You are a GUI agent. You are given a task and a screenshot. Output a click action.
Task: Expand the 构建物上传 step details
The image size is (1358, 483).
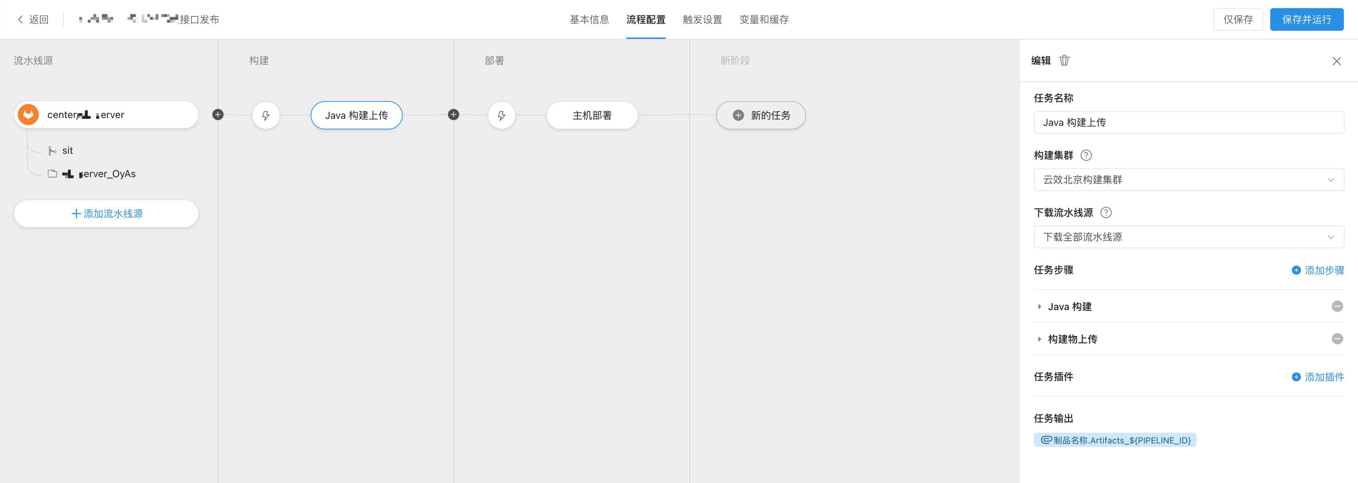[1040, 339]
